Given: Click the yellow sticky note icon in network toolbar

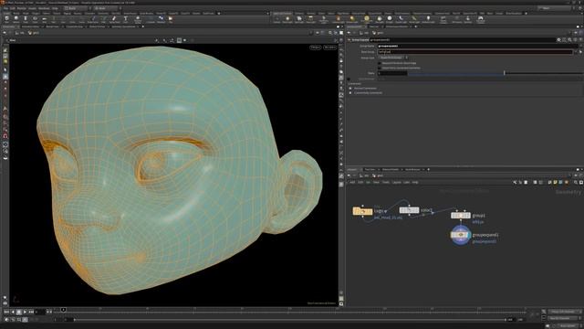Looking at the screenshot, I should pos(555,183).
